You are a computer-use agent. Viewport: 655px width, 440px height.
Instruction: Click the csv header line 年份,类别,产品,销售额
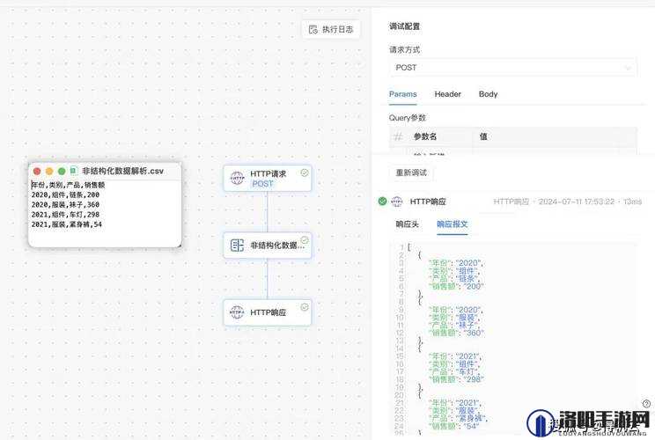point(69,185)
